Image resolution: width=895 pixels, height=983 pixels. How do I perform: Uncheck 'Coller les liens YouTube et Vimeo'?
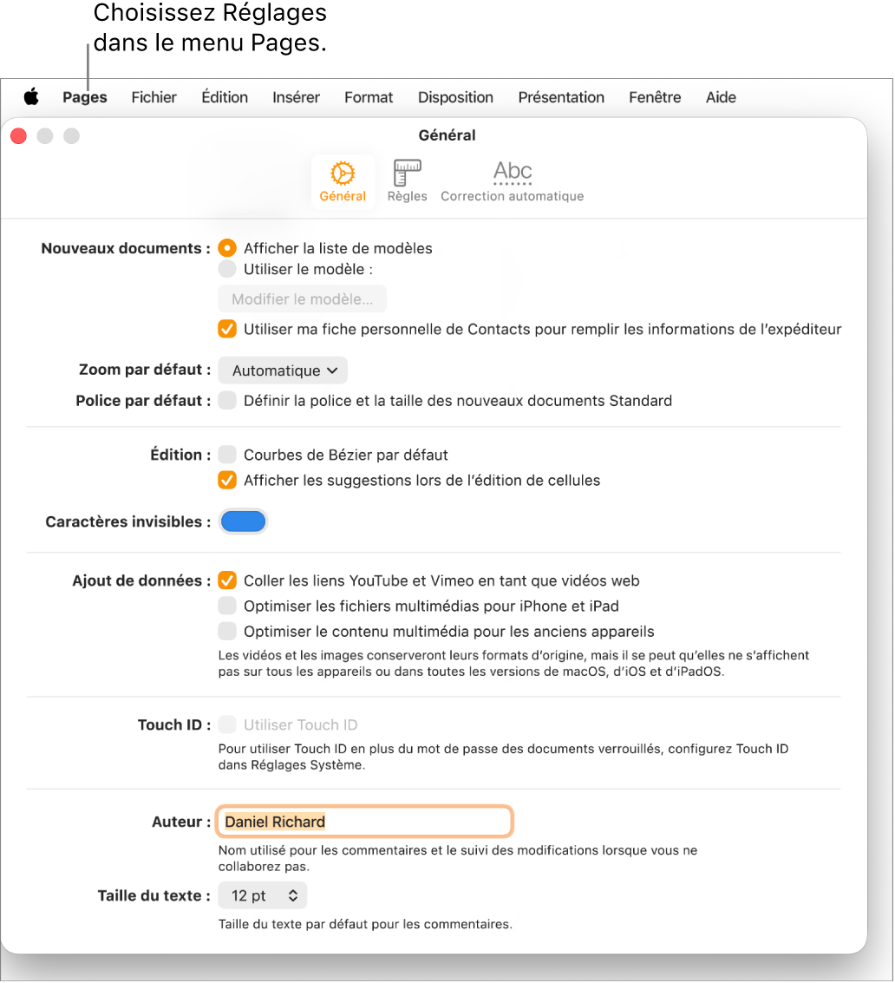click(x=226, y=580)
